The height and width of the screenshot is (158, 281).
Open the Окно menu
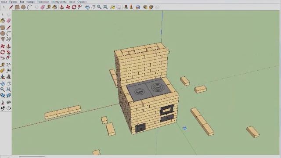click(x=72, y=2)
